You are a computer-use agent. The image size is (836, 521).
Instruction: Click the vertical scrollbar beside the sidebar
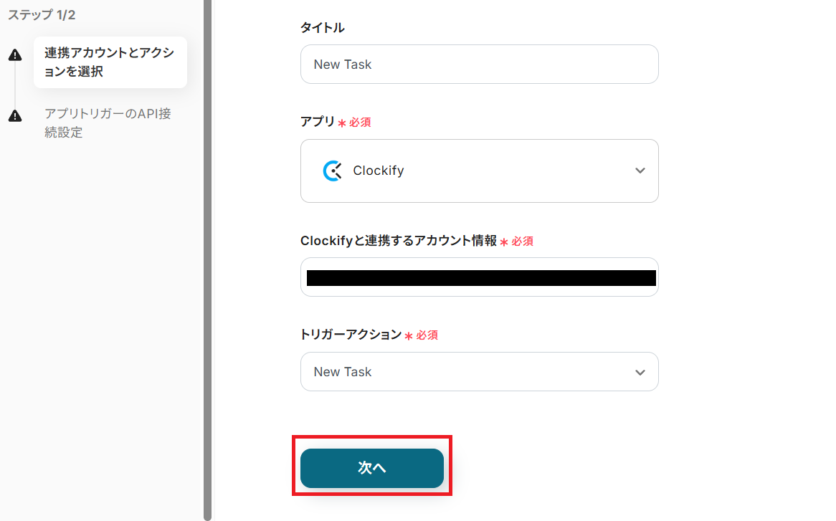pos(207,261)
